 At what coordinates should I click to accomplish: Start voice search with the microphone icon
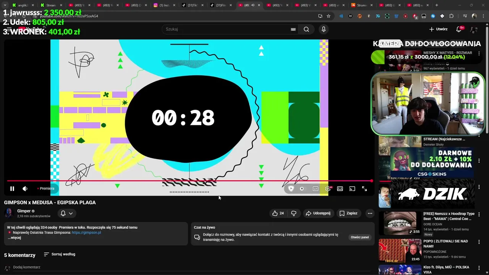324,29
